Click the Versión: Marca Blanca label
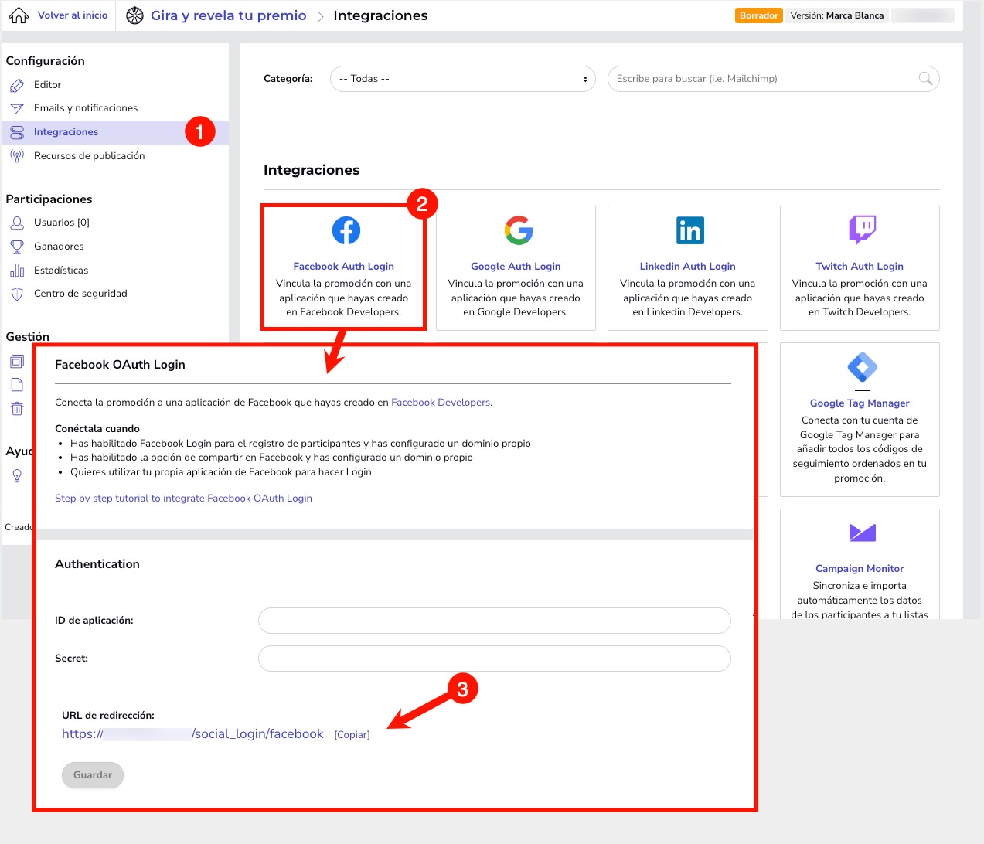This screenshot has height=844, width=984. (837, 15)
